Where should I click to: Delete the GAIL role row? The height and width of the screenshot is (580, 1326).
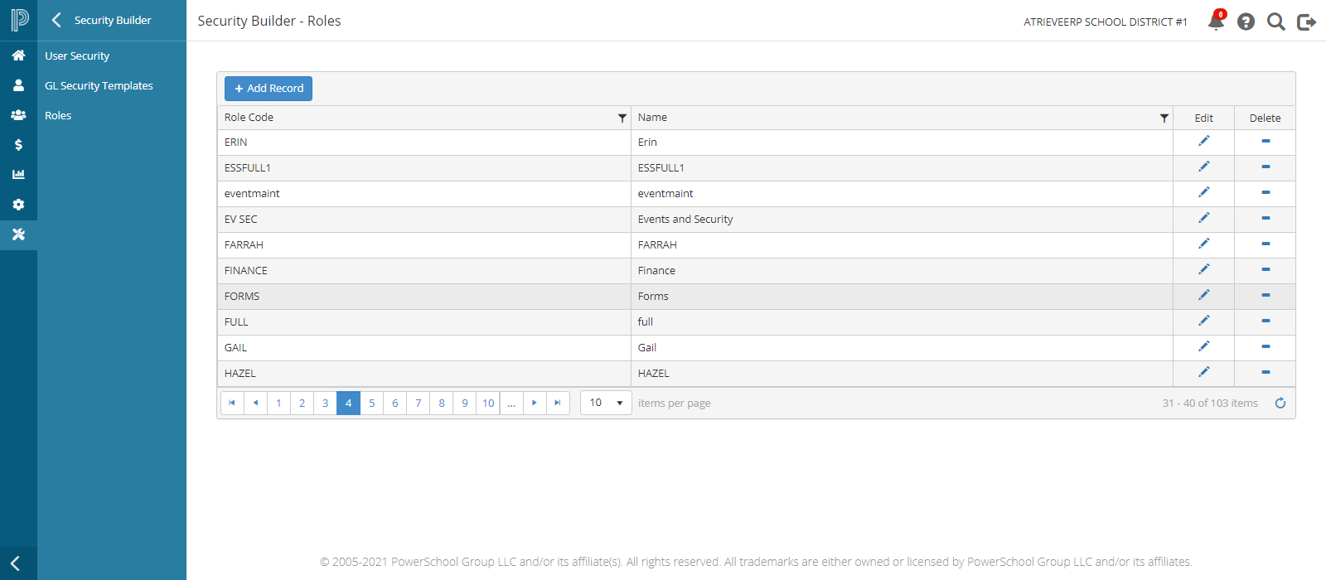(x=1266, y=346)
